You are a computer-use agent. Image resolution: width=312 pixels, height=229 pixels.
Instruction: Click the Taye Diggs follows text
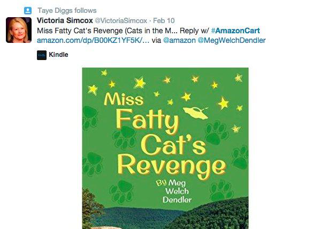tap(67, 11)
